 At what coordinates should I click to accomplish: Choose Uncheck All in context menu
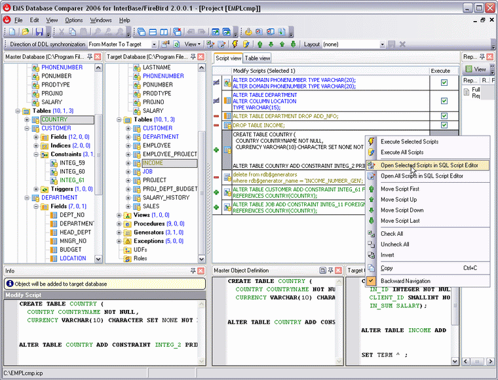(428, 244)
